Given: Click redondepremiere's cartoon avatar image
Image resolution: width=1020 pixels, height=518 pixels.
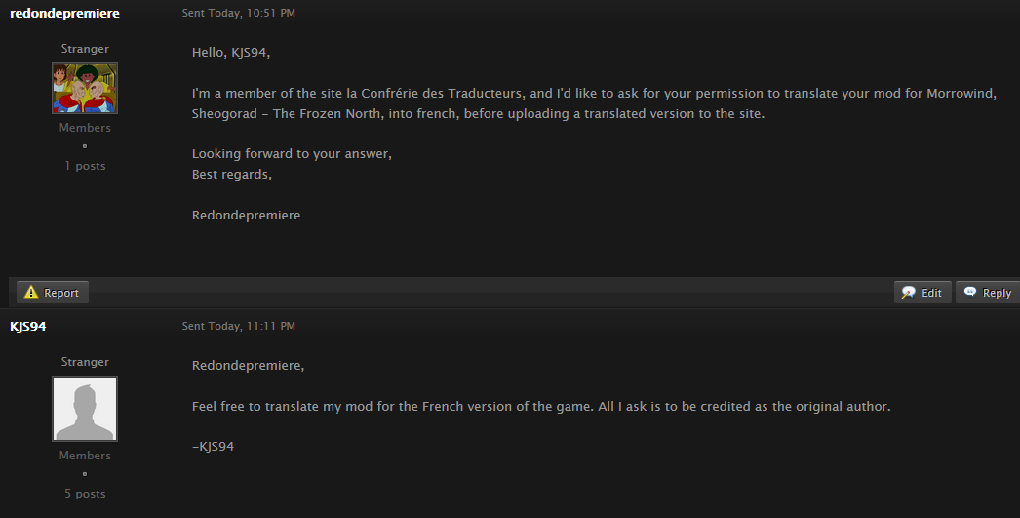Looking at the screenshot, I should [85, 89].
